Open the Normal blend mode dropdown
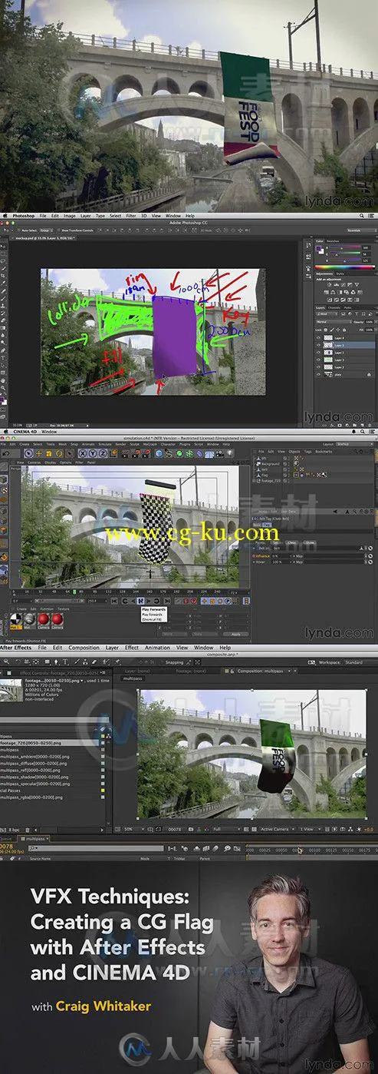This screenshot has width=378, height=1074. click(333, 322)
